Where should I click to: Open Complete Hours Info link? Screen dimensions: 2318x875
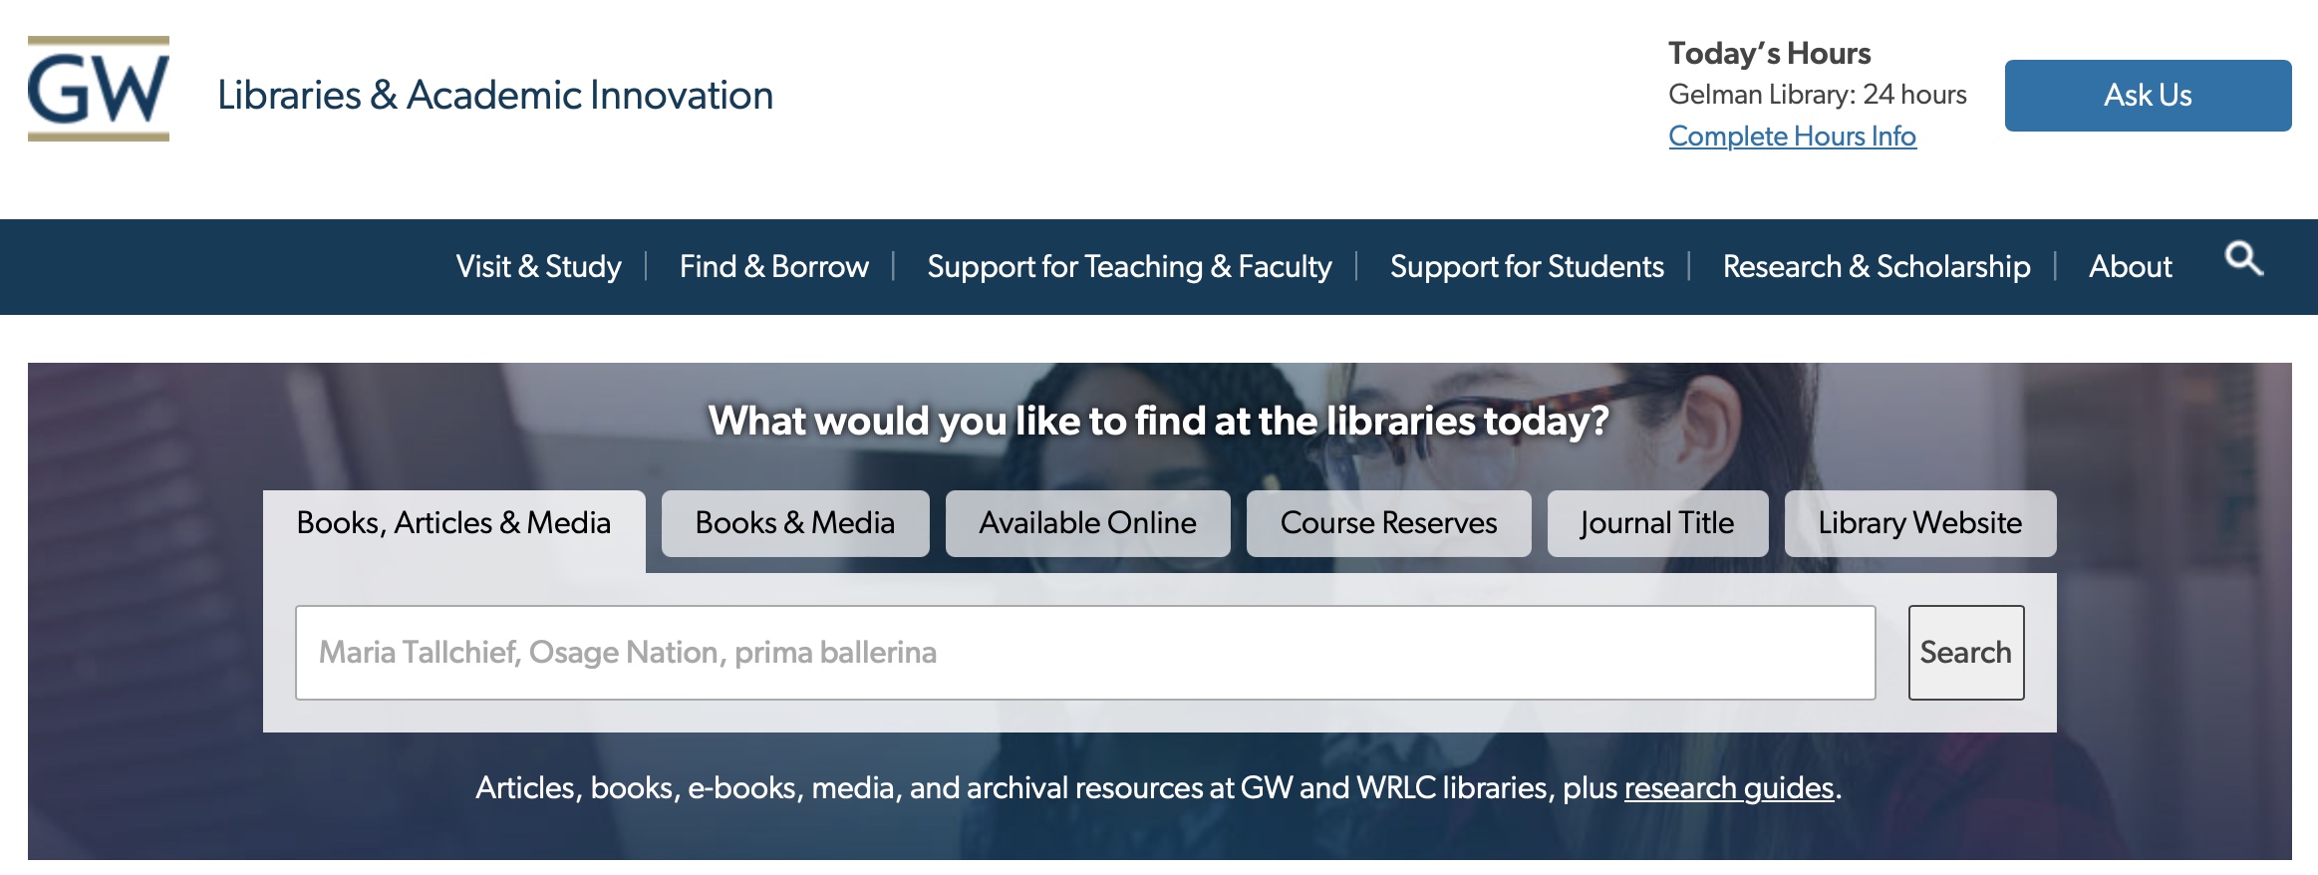click(x=1792, y=136)
